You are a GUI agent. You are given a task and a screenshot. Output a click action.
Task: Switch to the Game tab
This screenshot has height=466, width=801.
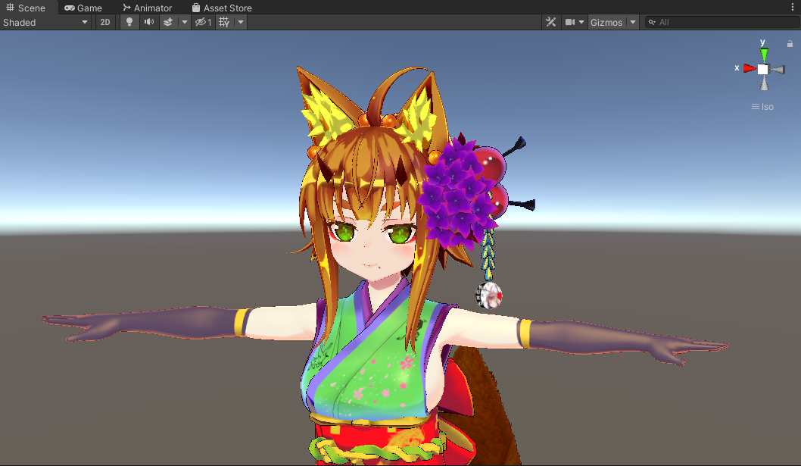pyautogui.click(x=83, y=8)
